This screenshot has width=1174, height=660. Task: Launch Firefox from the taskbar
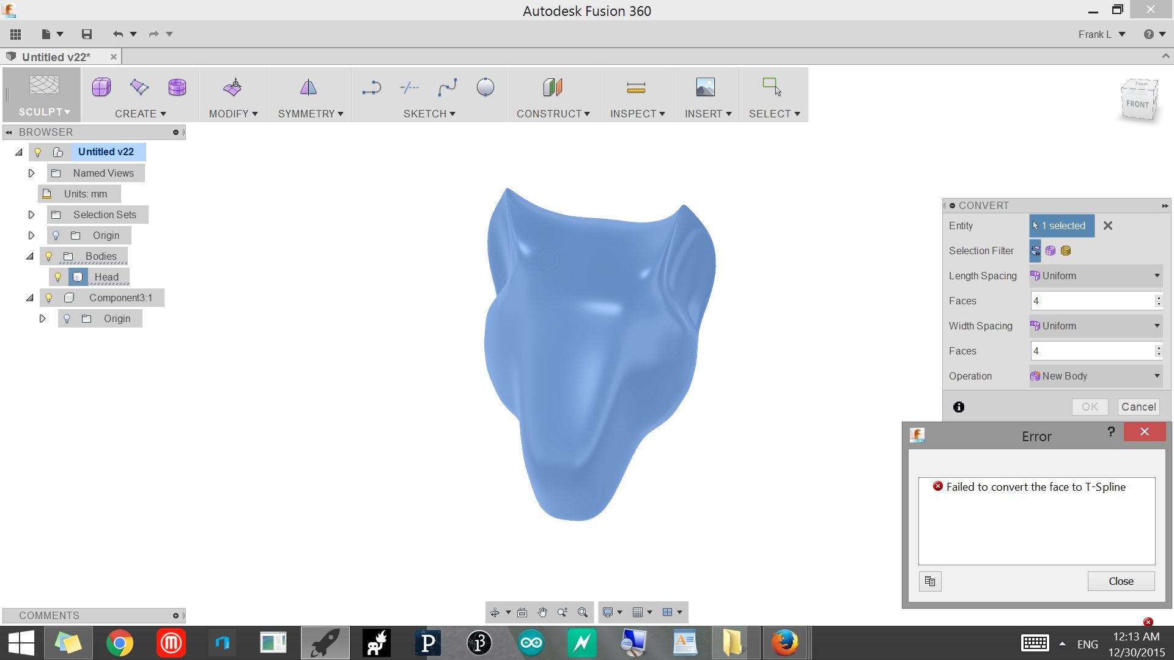(786, 642)
